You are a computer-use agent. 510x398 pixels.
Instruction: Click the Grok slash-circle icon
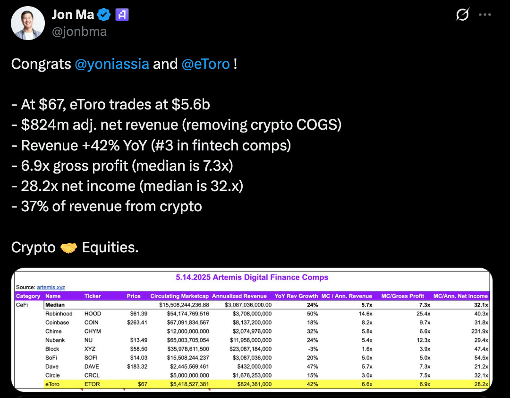pos(462,15)
